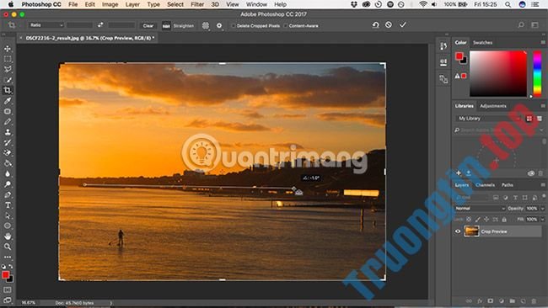
Task: Open crop overlay grid options
Action: click(206, 25)
